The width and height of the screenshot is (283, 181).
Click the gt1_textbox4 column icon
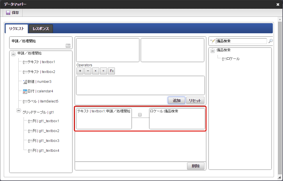click(x=30, y=151)
